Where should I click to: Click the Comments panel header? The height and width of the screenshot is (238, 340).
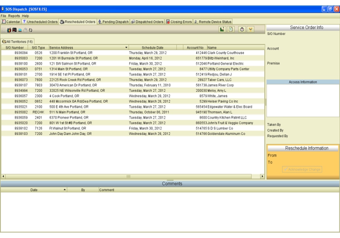point(170,184)
